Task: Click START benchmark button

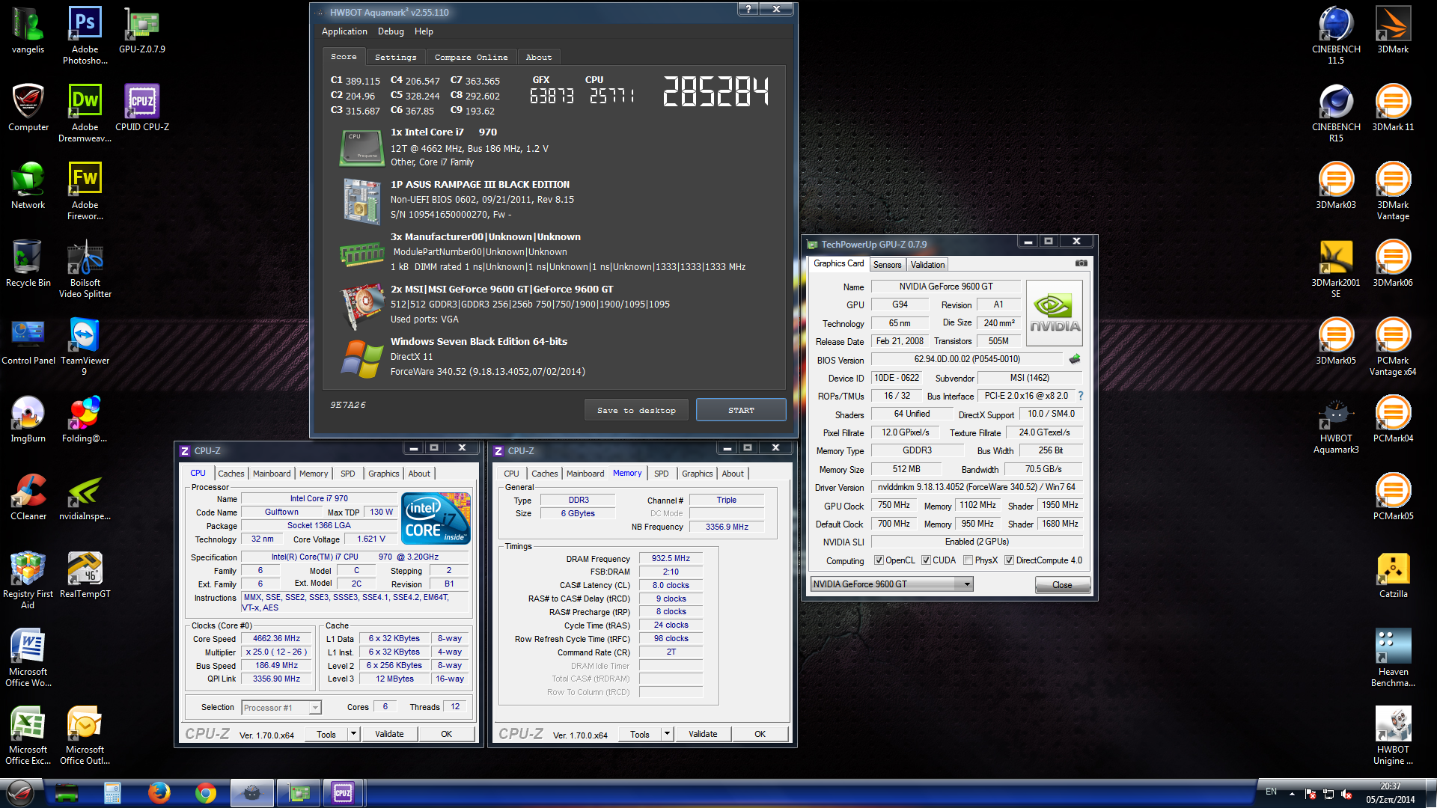Action: click(741, 410)
